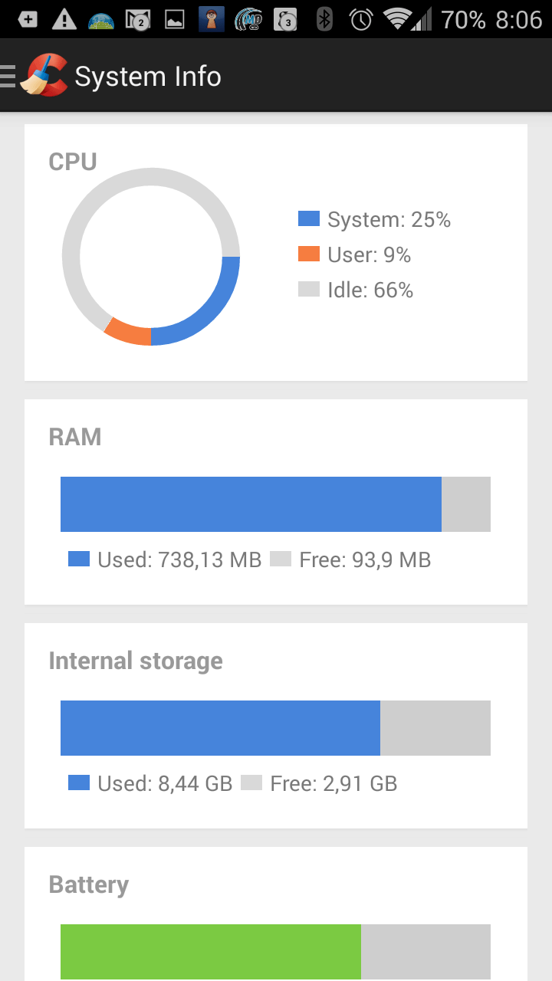Tap the Internal storage card heading
The image size is (552, 981).
(136, 661)
